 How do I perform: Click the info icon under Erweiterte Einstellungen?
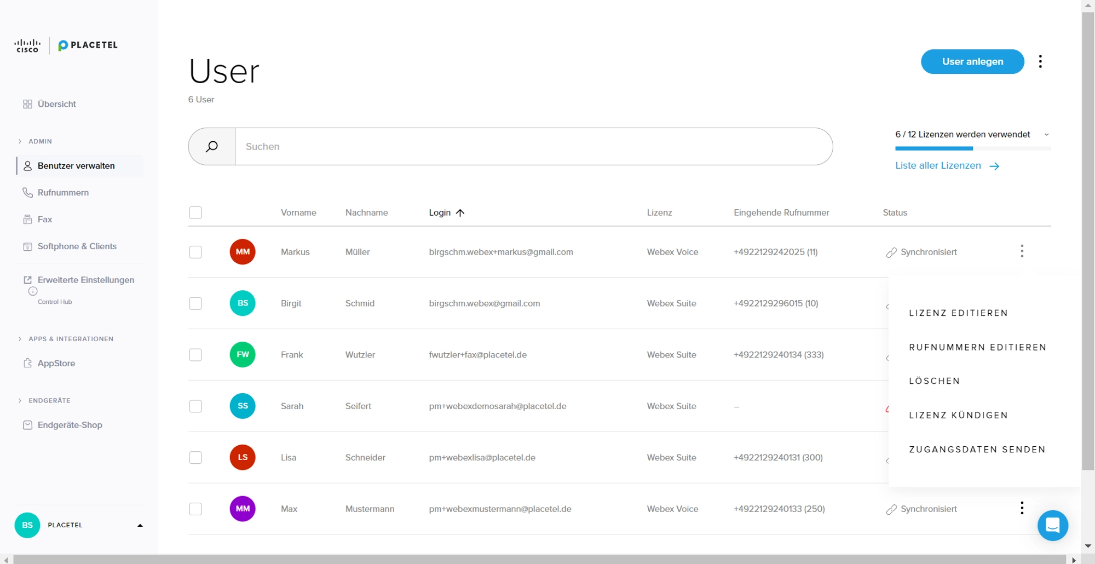[33, 291]
